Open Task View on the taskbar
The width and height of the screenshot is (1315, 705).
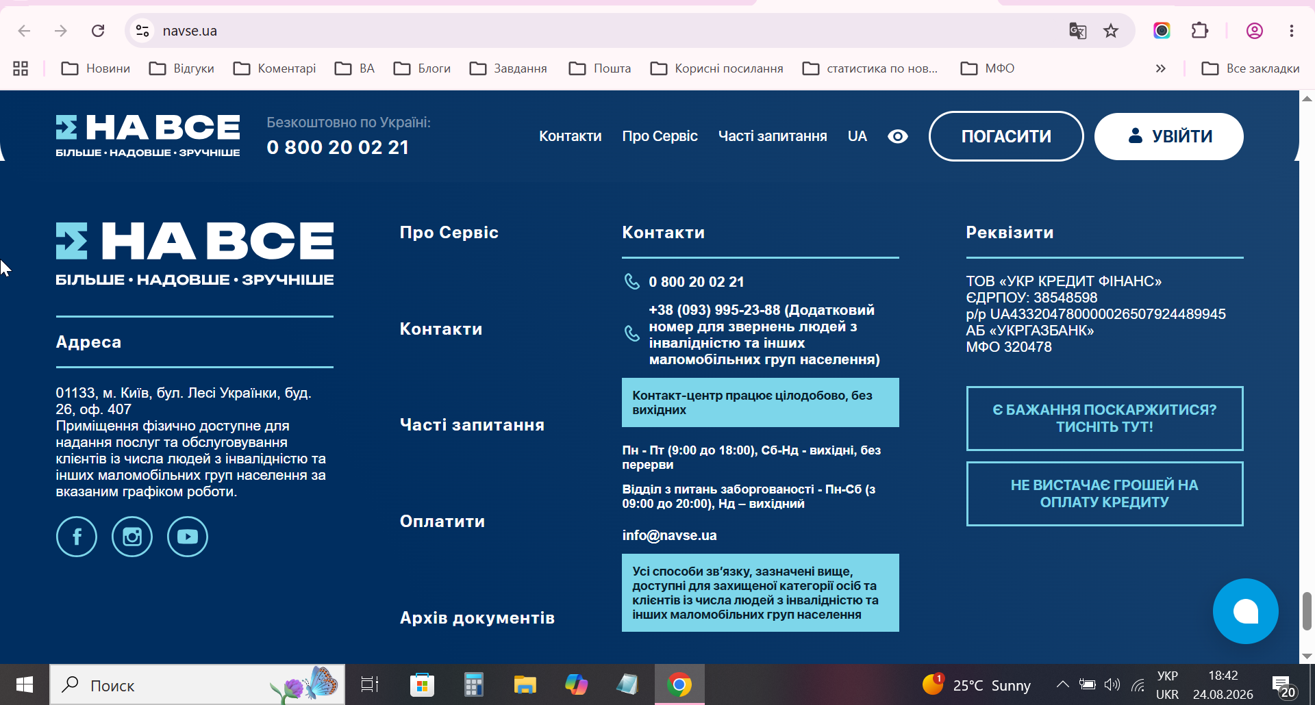click(370, 684)
